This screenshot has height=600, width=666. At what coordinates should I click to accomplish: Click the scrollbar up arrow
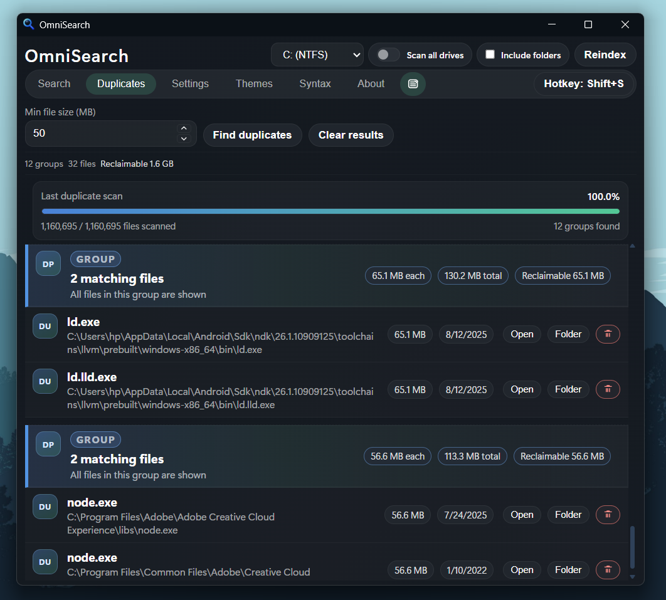point(632,246)
